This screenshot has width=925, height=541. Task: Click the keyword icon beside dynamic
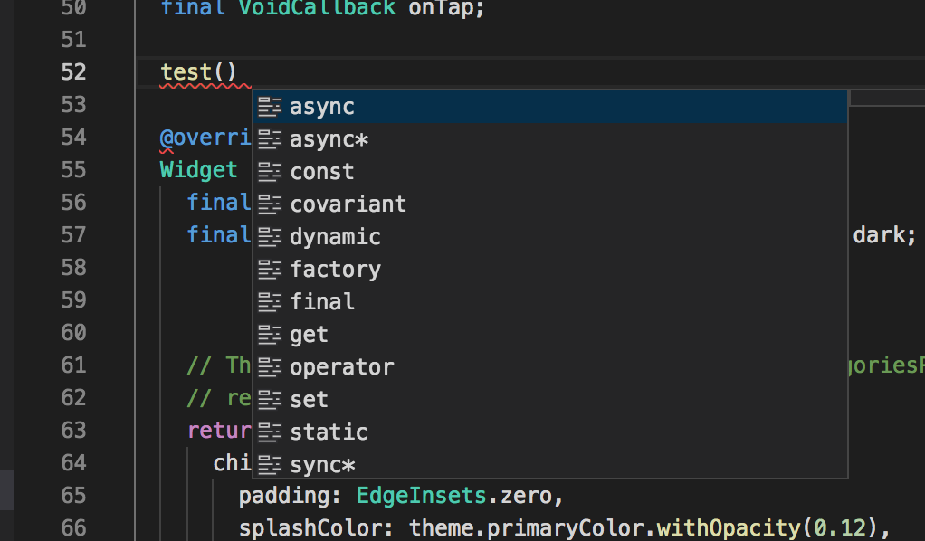270,237
